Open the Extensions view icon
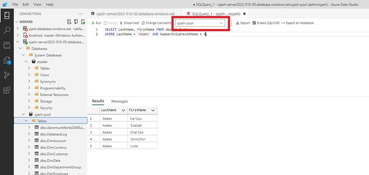Screen dimensions: 369x175 point(7,90)
